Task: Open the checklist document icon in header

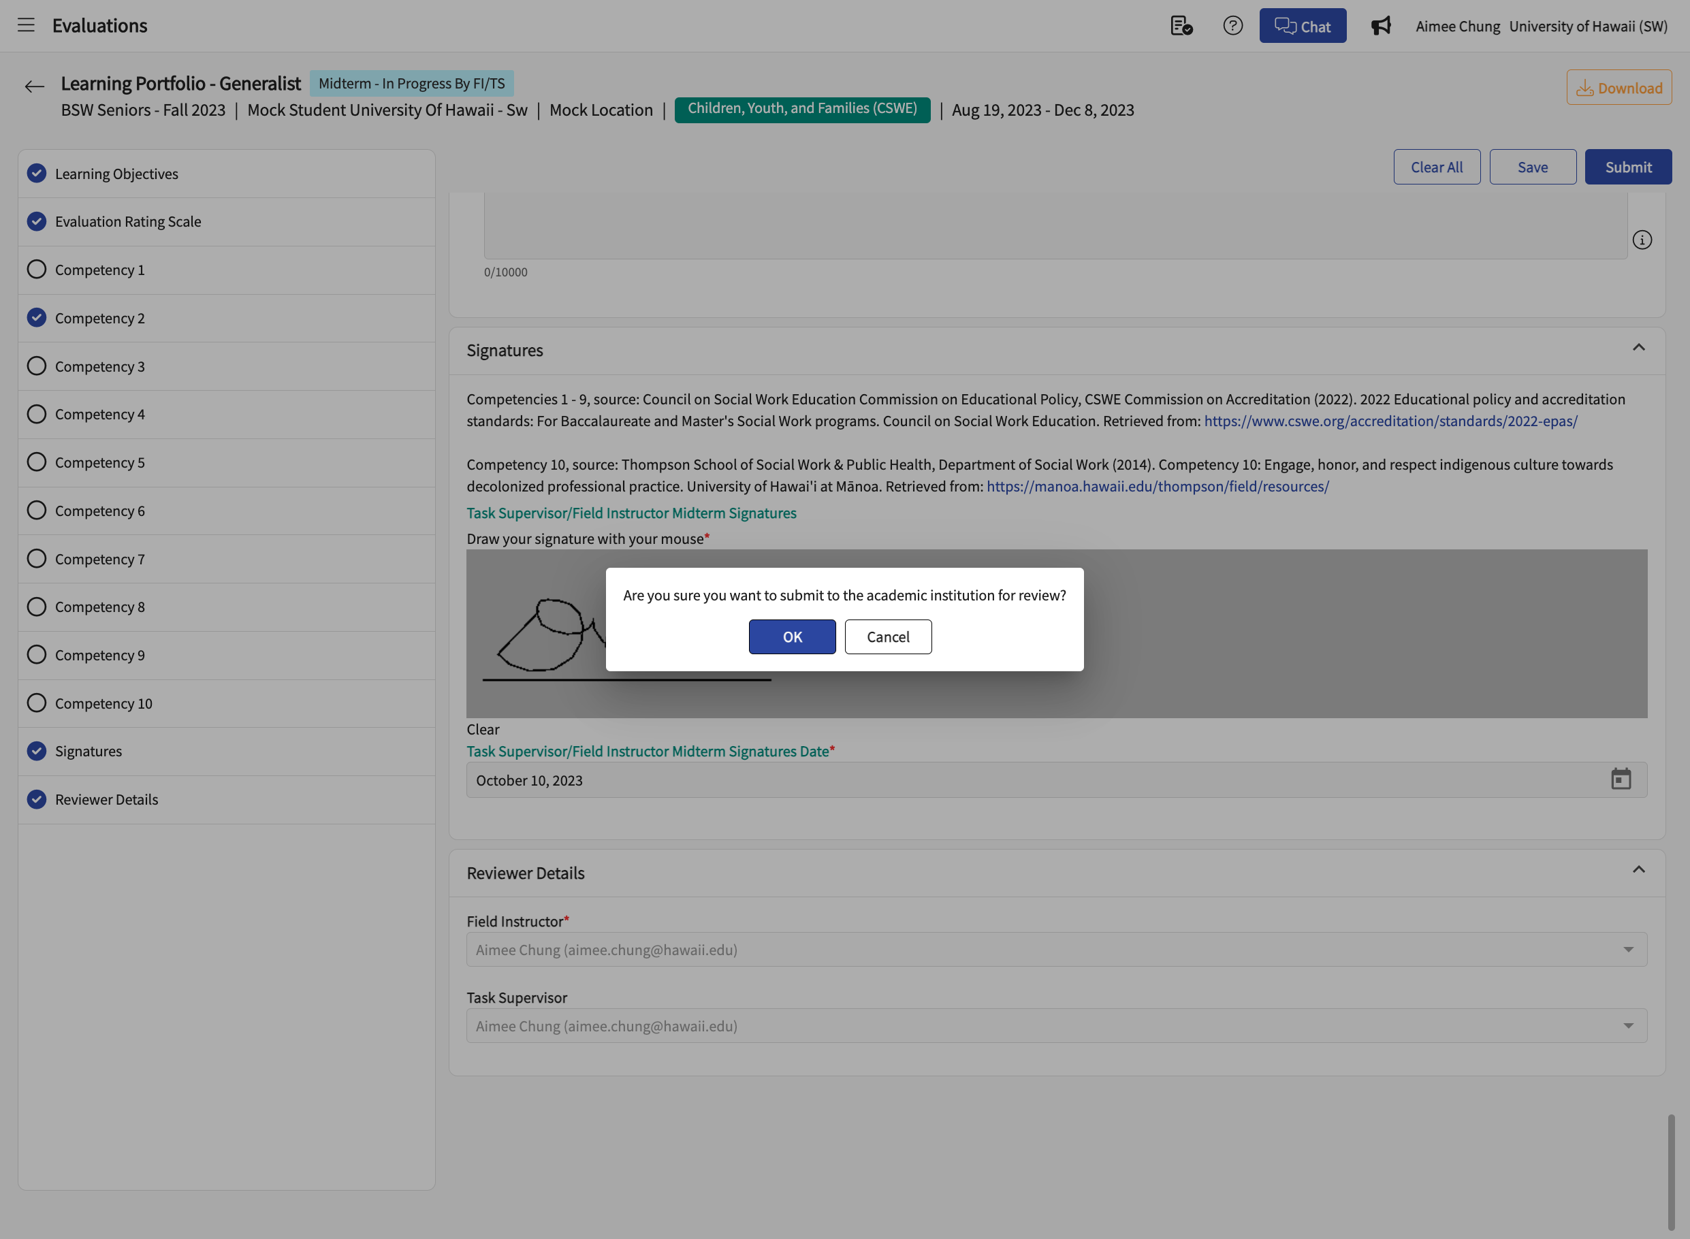Action: pos(1181,25)
